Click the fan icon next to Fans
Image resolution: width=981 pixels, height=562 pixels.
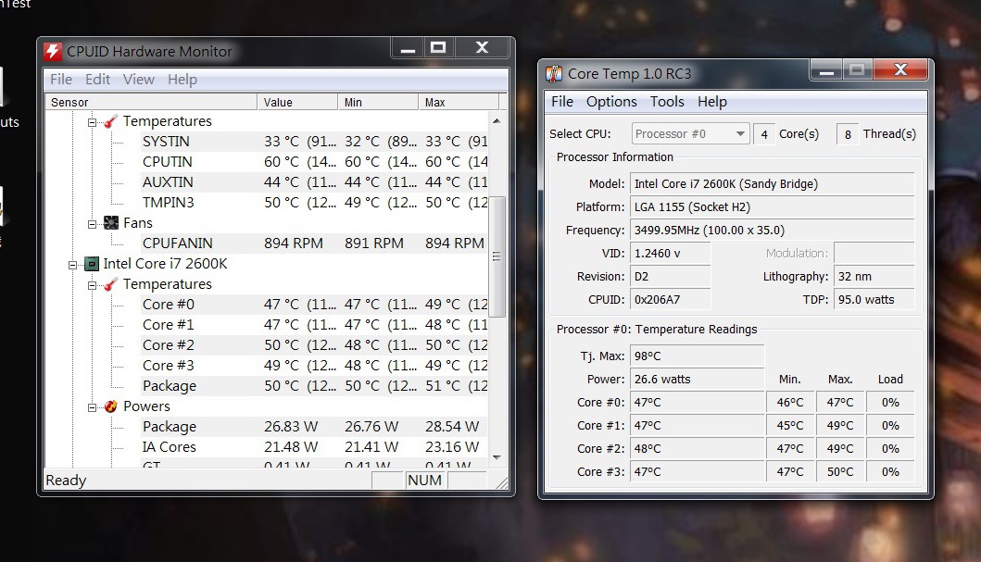tap(110, 223)
